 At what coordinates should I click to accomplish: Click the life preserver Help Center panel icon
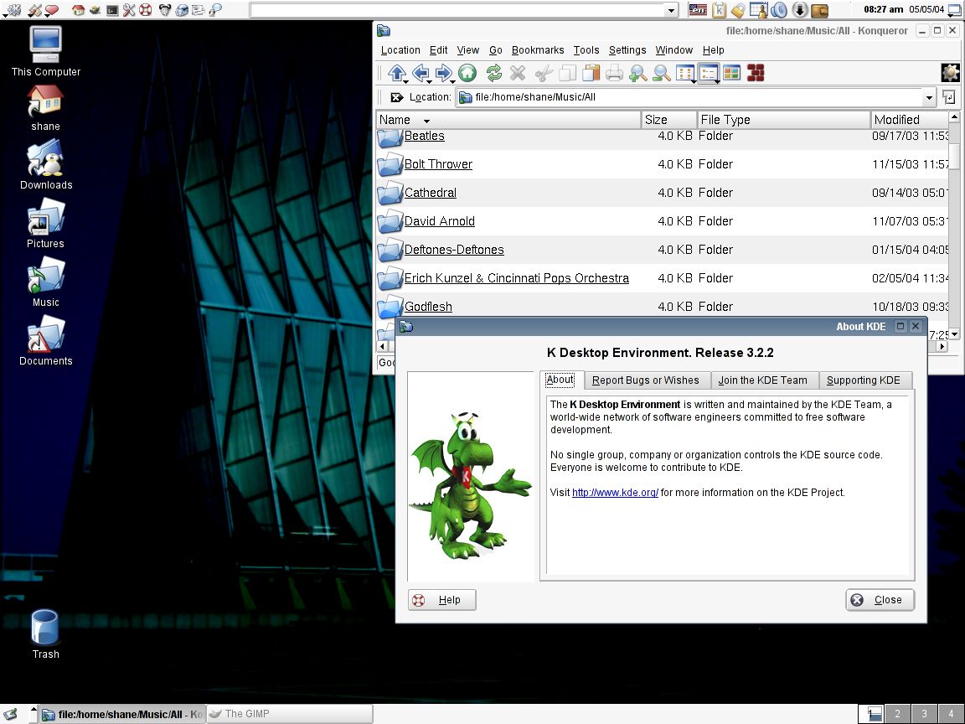click(145, 10)
